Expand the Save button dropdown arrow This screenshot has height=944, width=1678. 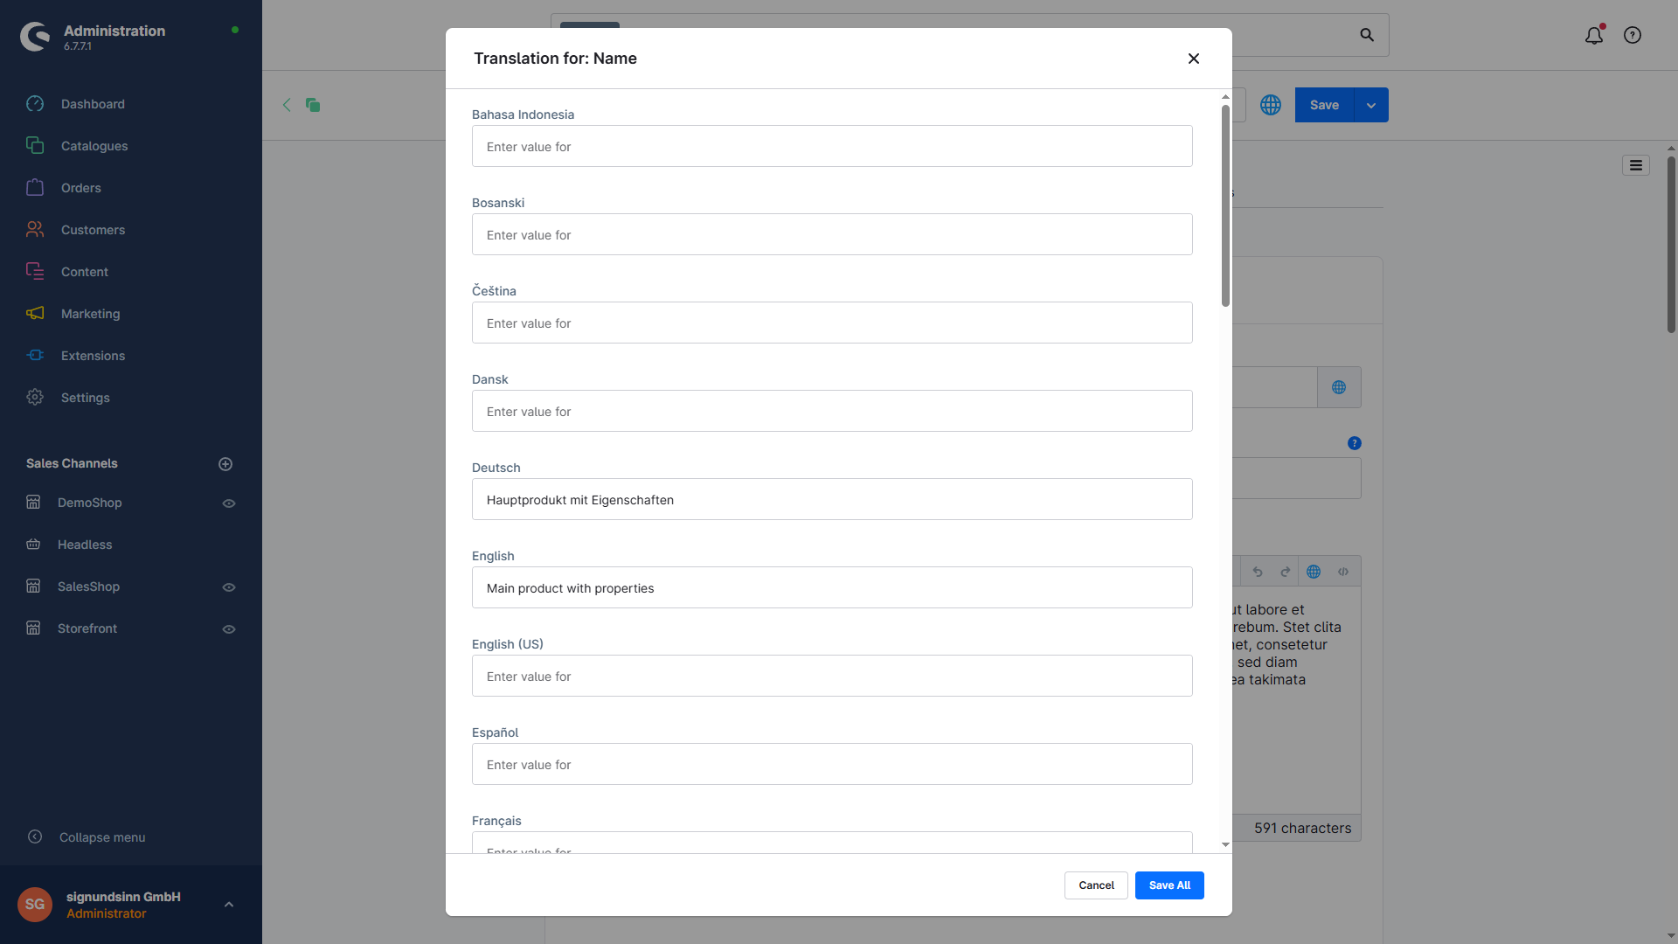pos(1371,106)
